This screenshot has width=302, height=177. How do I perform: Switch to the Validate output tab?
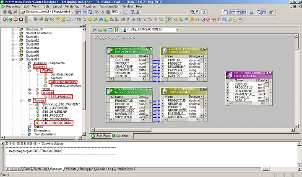[71, 169]
